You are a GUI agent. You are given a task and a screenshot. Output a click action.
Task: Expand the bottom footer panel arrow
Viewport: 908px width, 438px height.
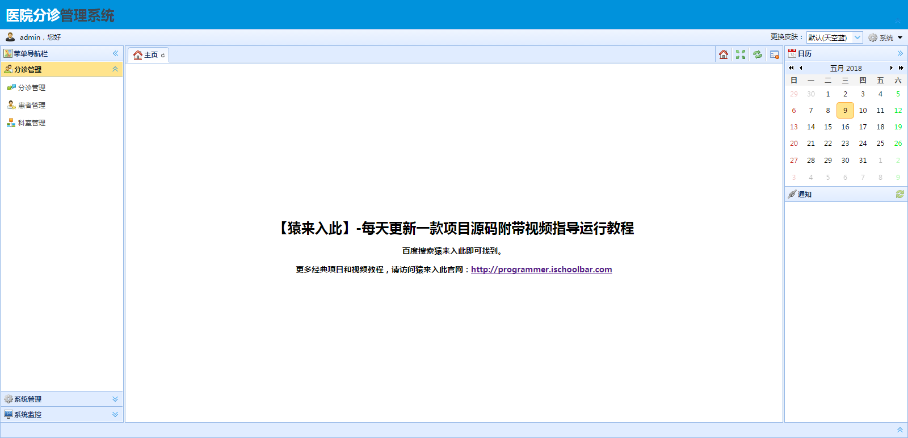click(x=900, y=430)
